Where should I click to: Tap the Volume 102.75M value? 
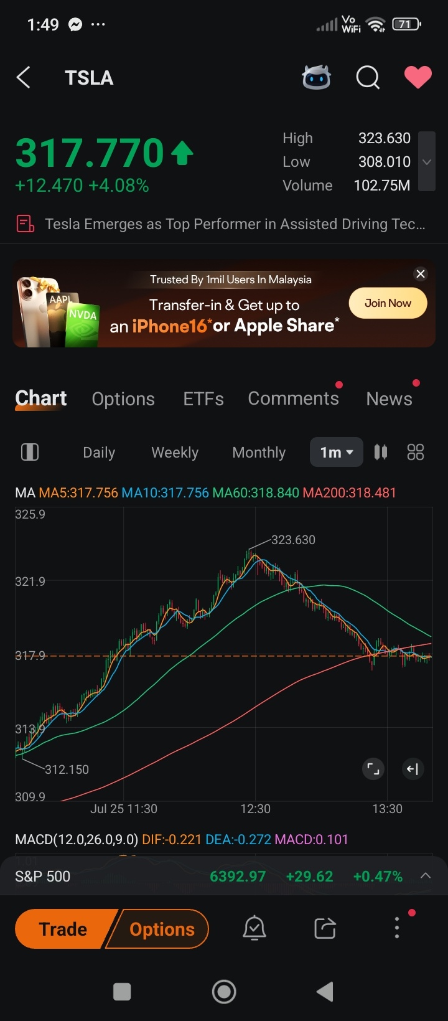381,186
